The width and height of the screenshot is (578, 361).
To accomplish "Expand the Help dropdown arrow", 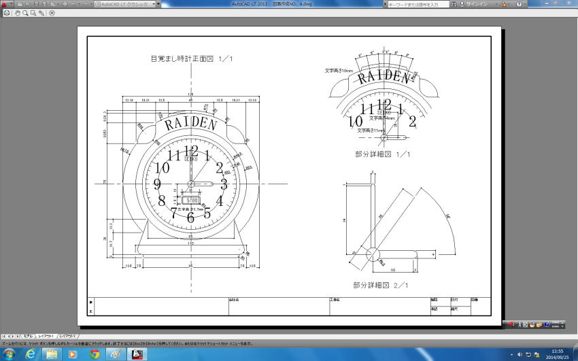I will (525, 4).
